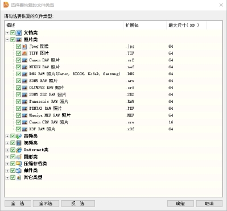
Task: Uncheck the 其它类型 checkbox
Action: click(x=13, y=177)
